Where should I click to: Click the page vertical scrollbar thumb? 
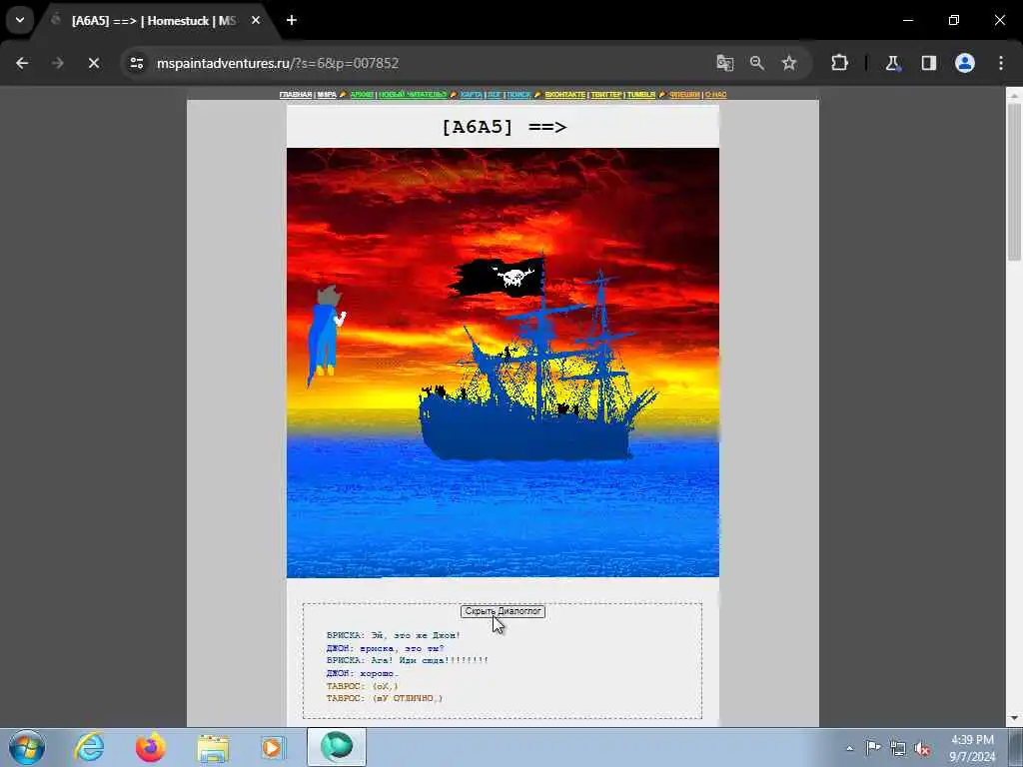(x=1014, y=182)
